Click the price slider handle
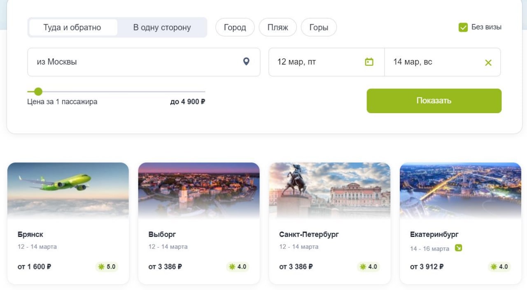 pyautogui.click(x=38, y=91)
